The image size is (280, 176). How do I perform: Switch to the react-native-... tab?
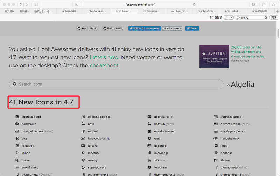point(206,11)
